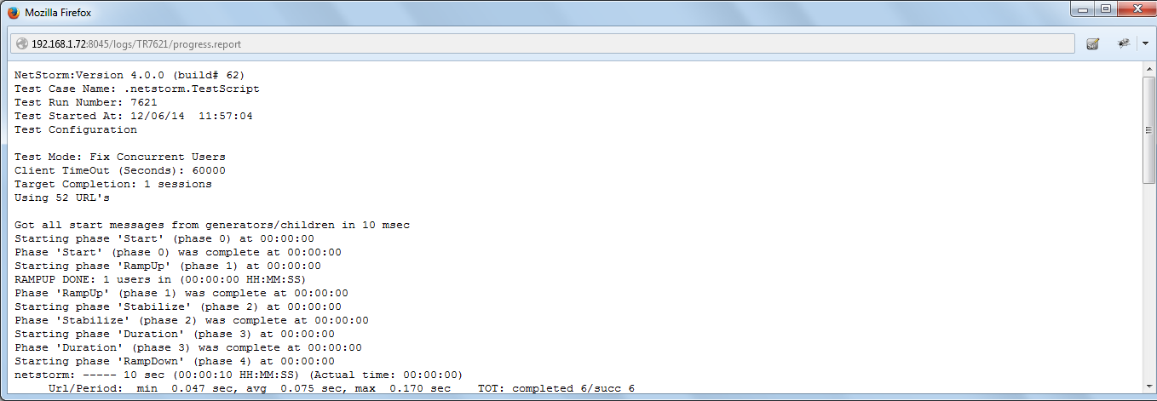This screenshot has width=1157, height=401.
Task: Click the 'Test Case Name: .netstorm.TestScript' line
Action: (137, 89)
